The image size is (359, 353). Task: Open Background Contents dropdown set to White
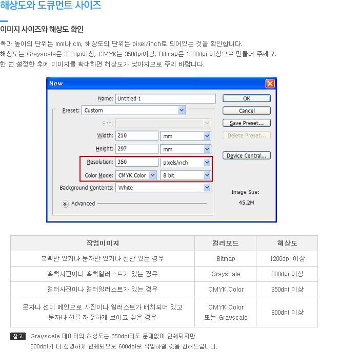163,188
